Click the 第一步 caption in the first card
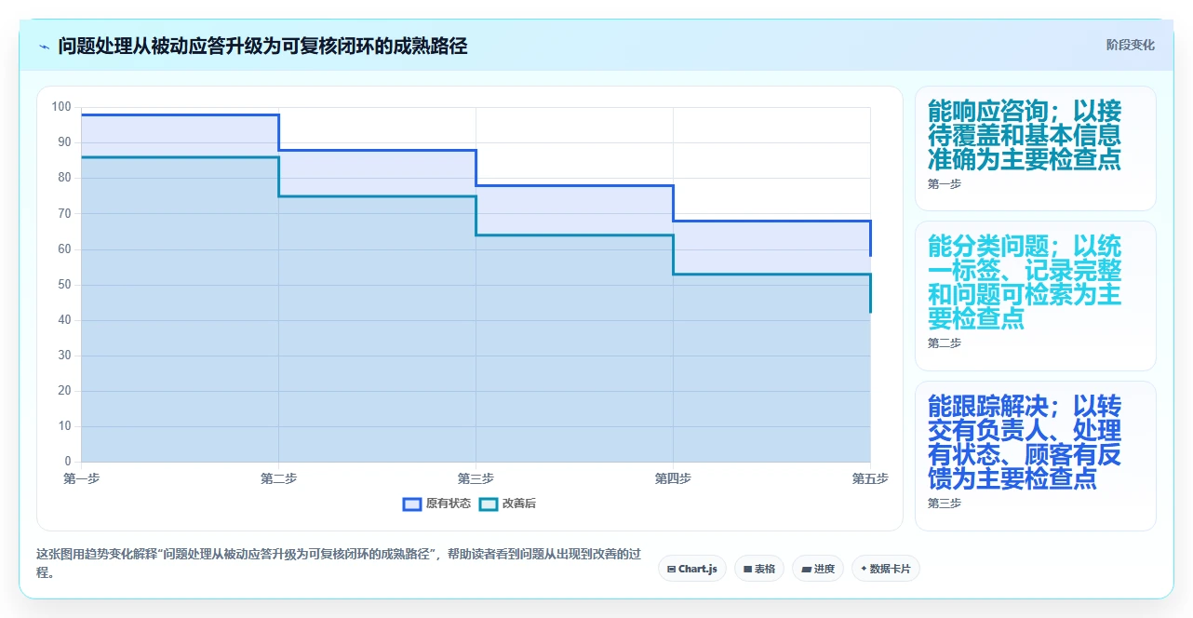The height and width of the screenshot is (618, 1193). tap(945, 184)
